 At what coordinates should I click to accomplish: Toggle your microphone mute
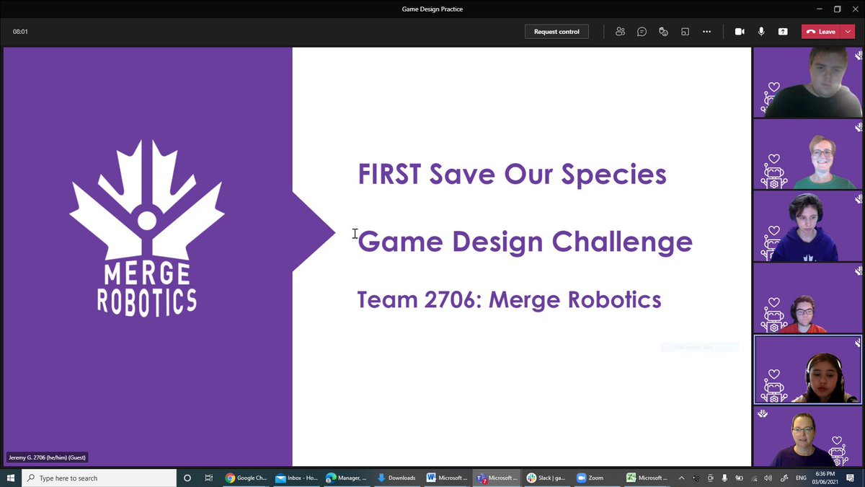click(x=760, y=31)
